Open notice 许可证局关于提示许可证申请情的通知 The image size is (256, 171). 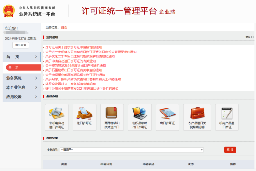73,47
